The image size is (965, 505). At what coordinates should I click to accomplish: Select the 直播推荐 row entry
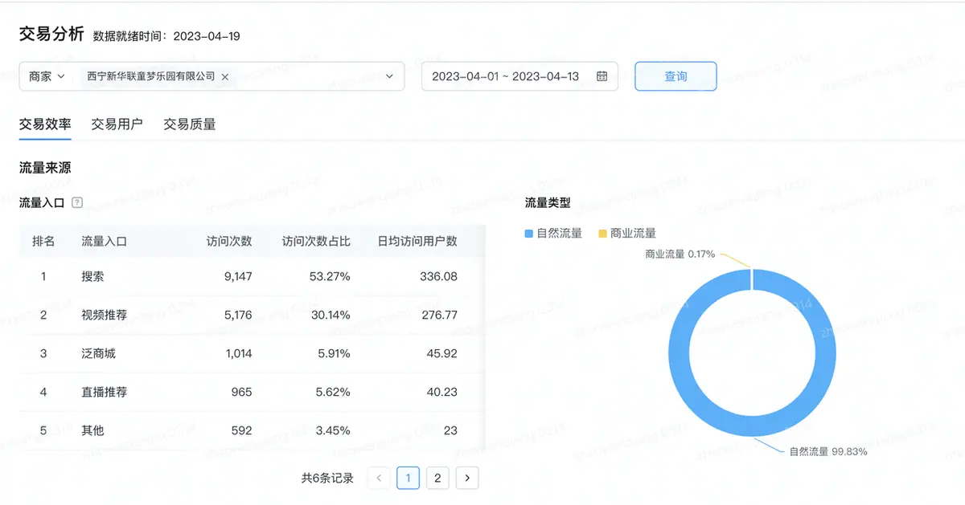tap(105, 392)
